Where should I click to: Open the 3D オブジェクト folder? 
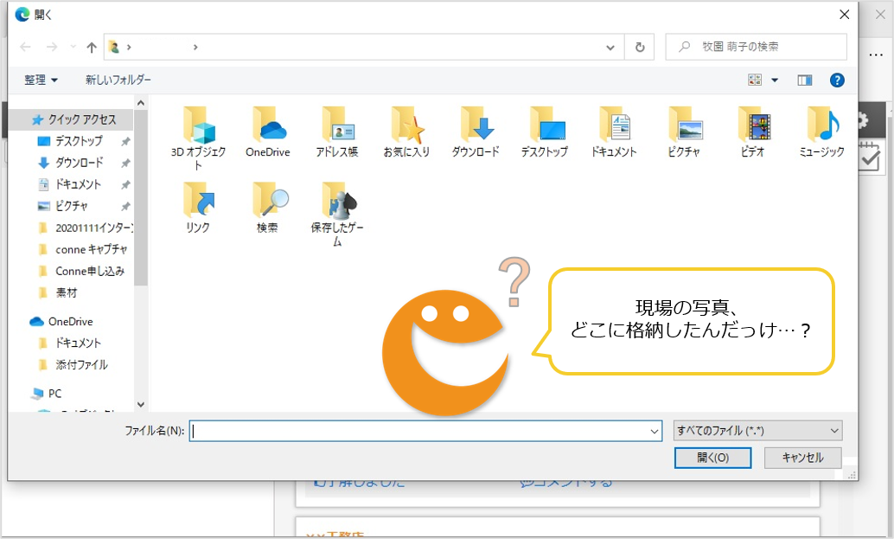(200, 128)
